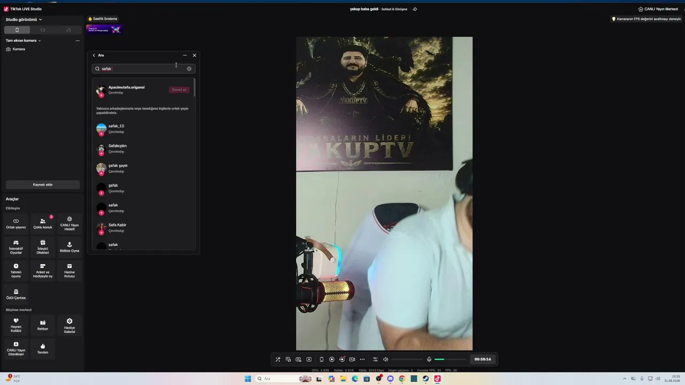Open Steam from the taskbar
The width and height of the screenshot is (685, 385).
[x=425, y=379]
